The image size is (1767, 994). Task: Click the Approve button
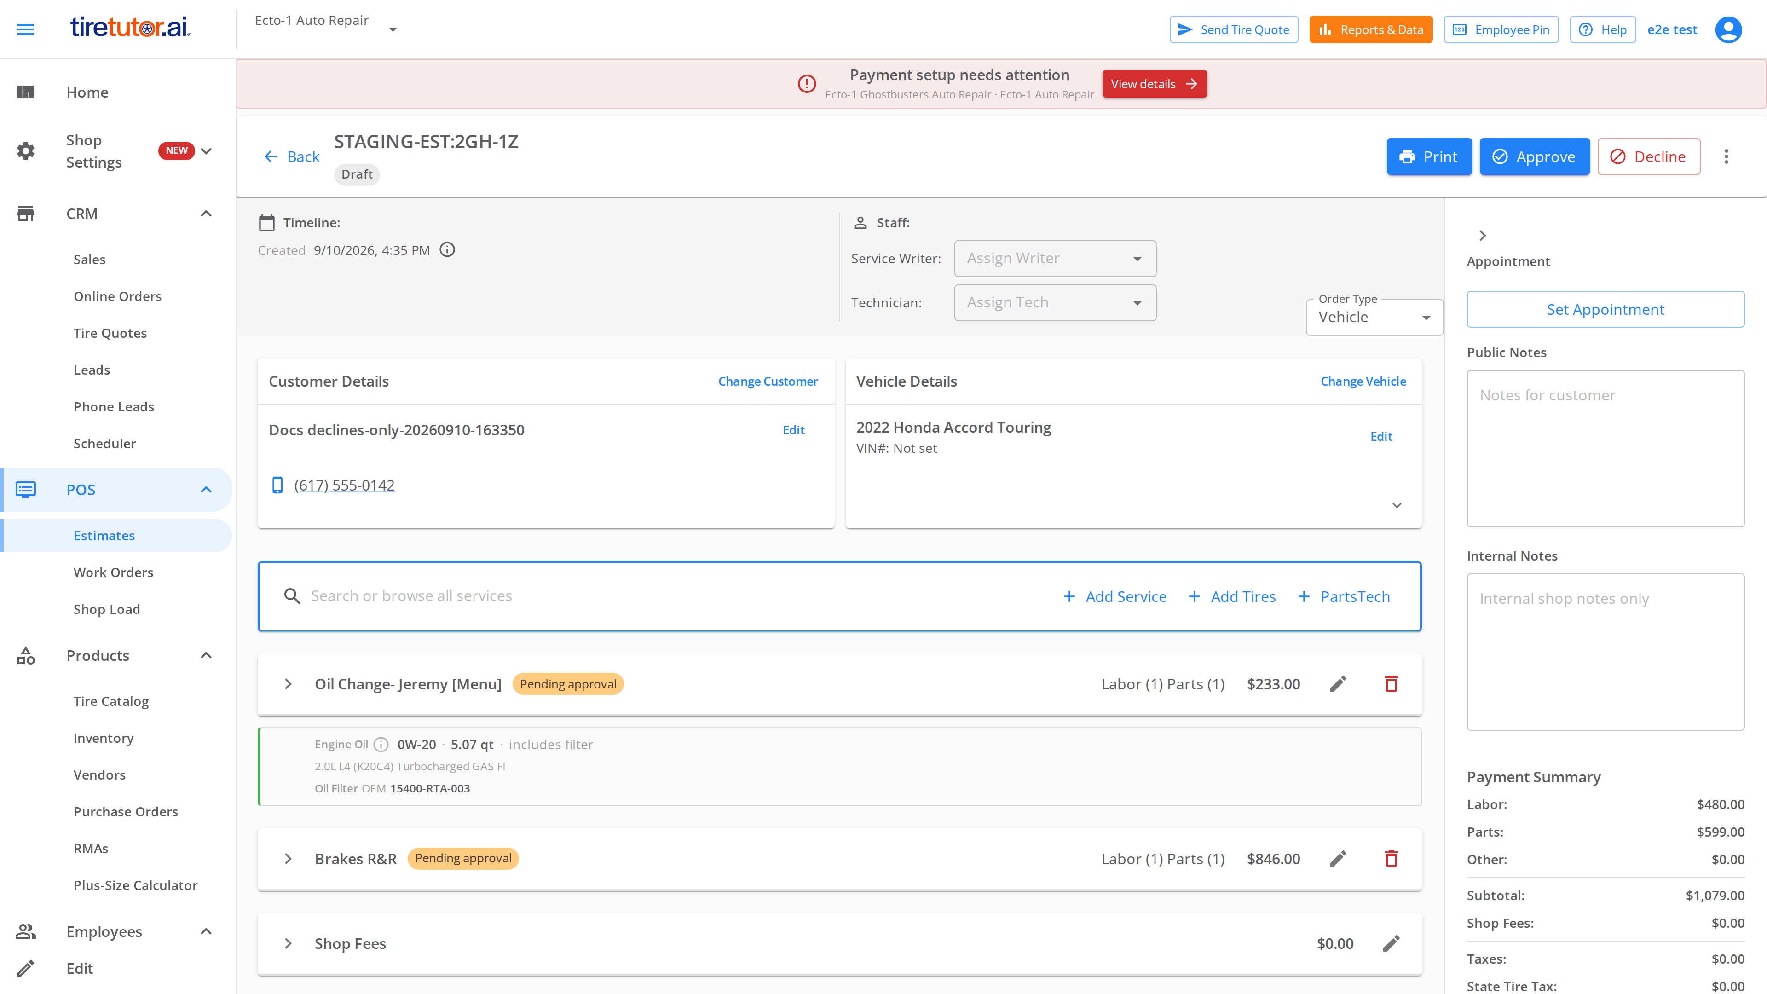point(1535,156)
